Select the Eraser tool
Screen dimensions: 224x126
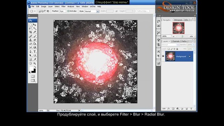[x=30, y=44]
